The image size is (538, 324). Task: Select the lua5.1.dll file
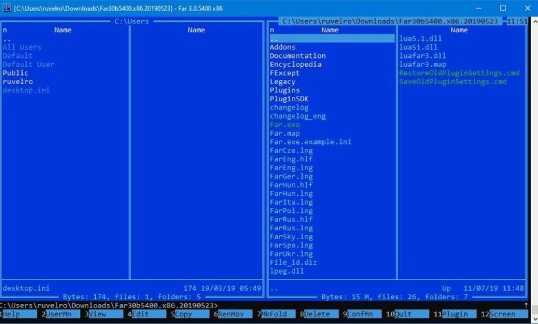point(420,39)
